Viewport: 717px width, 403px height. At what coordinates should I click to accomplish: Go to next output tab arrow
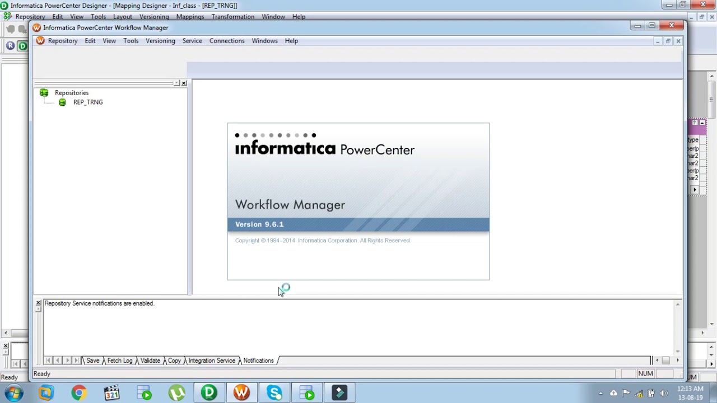(67, 360)
